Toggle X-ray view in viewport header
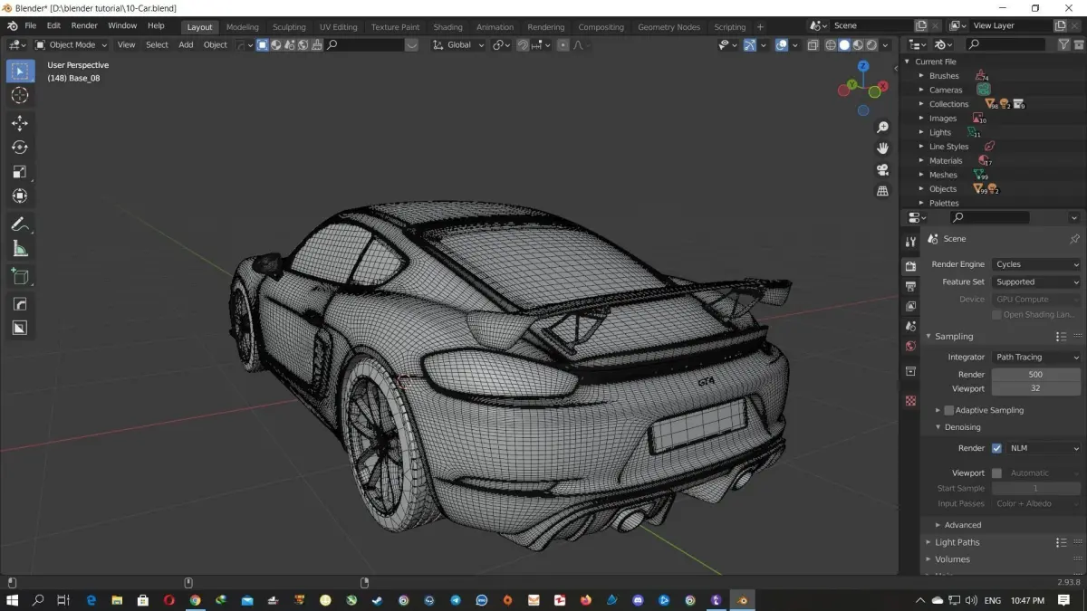 pos(813,44)
